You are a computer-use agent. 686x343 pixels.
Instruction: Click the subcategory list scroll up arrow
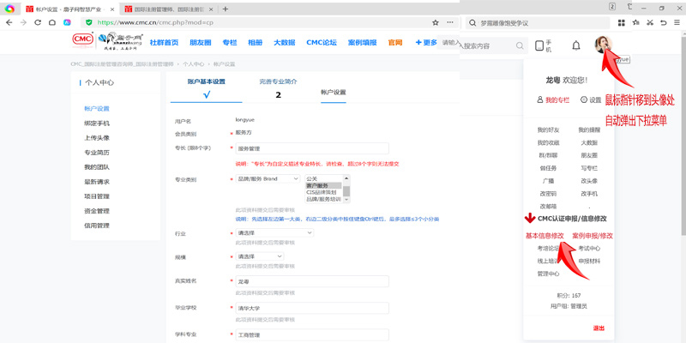(x=346, y=178)
